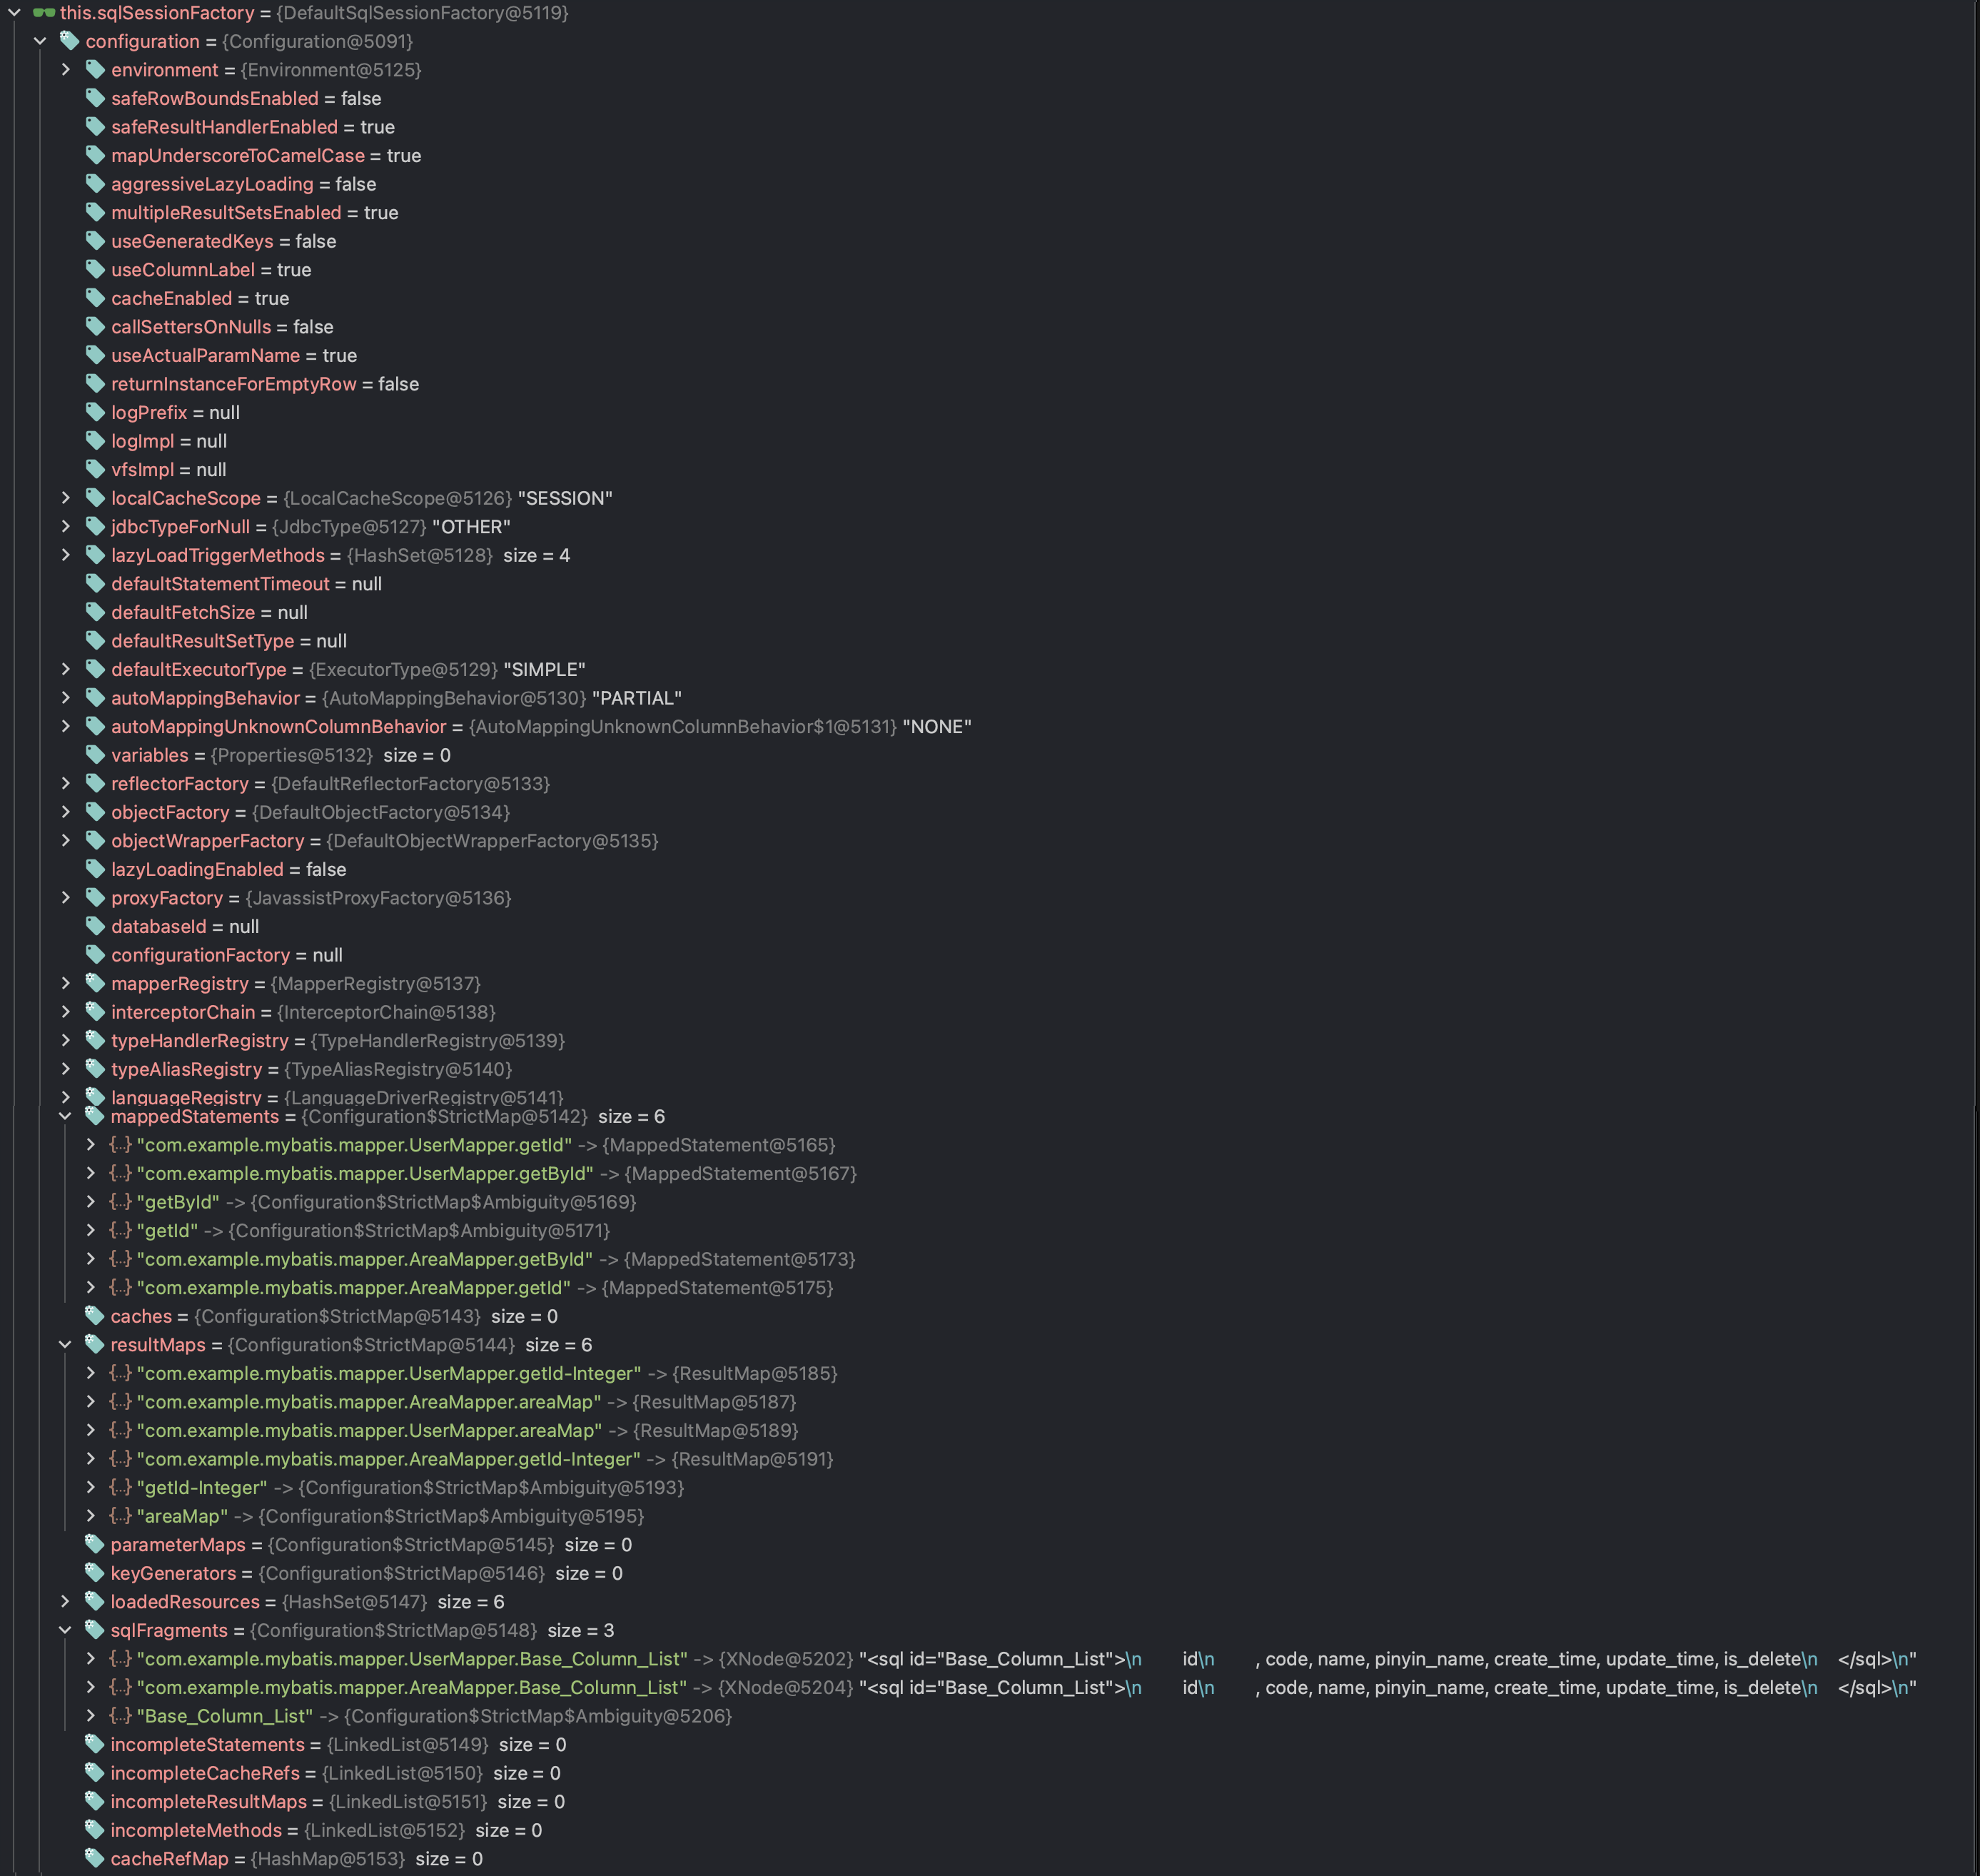
Task: Expand the AreaMapper.areaMap result map entry
Action: click(91, 1402)
